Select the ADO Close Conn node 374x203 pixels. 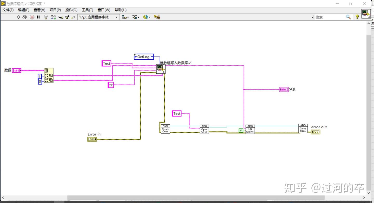click(303, 129)
